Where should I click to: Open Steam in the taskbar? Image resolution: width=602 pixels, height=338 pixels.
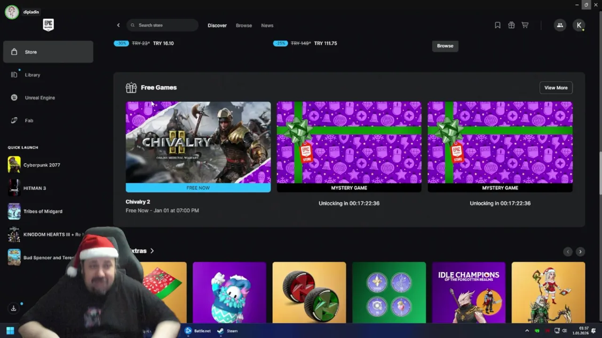tap(228, 330)
